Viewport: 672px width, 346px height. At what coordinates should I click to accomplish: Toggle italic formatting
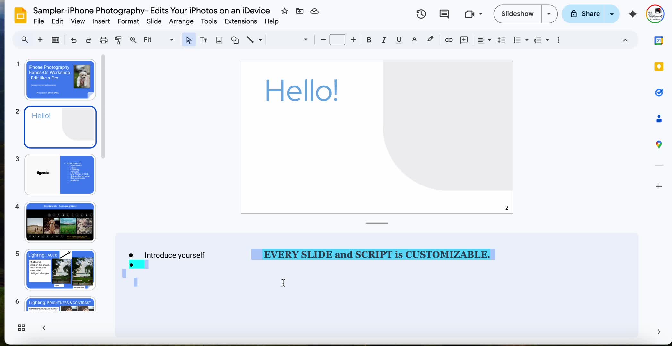point(383,40)
